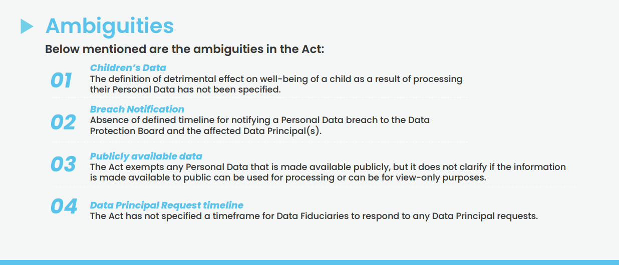This screenshot has width=619, height=265.
Task: Click the dotted divider below Publicly available data
Action: pyautogui.click(x=314, y=187)
